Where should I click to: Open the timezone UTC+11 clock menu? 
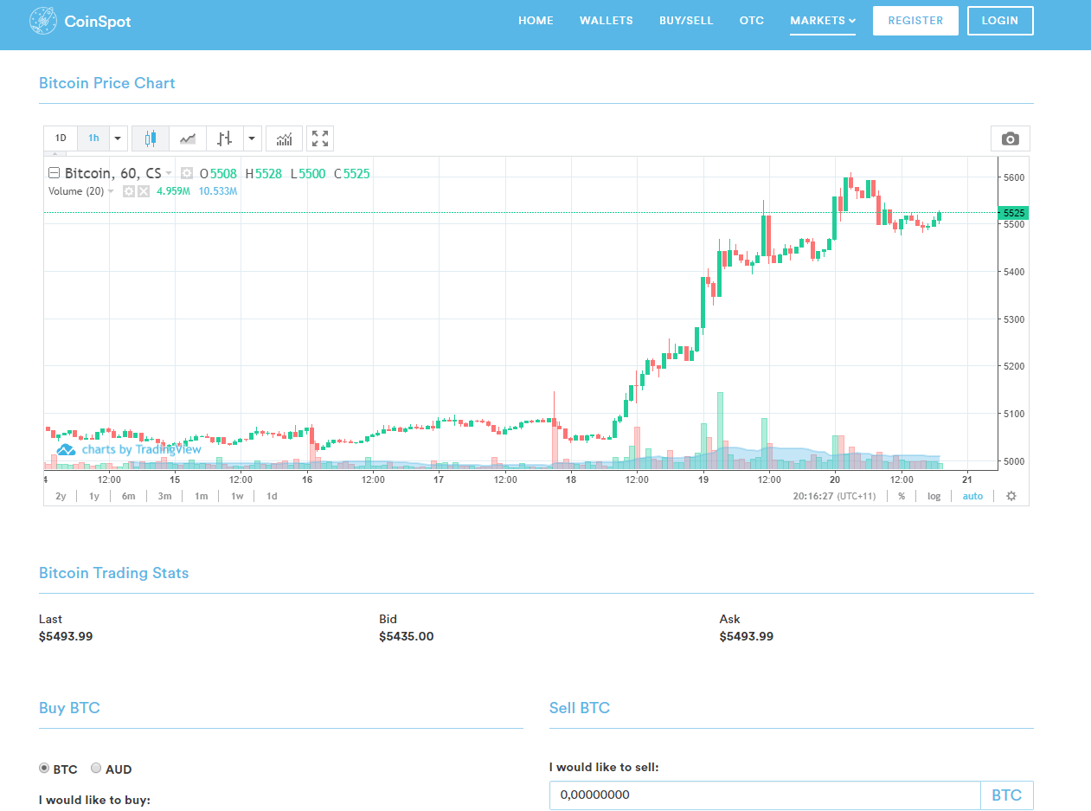[x=834, y=496]
